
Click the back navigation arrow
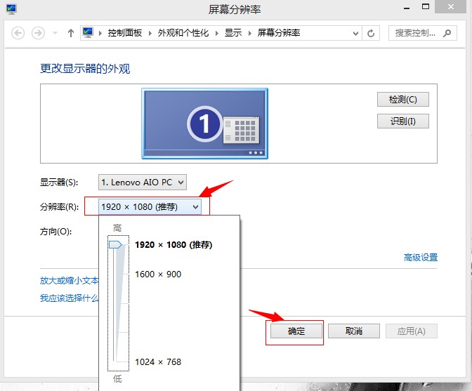[x=18, y=33]
